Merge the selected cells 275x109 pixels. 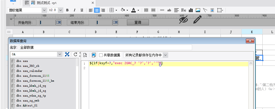click(146, 10)
